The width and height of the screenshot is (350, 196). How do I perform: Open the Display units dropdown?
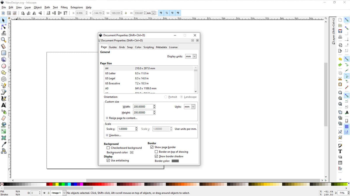click(x=191, y=56)
